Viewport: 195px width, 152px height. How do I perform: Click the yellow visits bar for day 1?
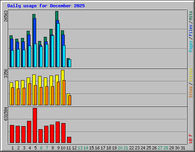[x=11, y=85]
